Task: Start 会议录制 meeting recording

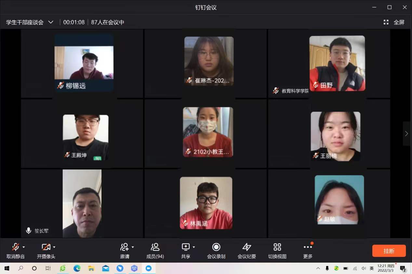Action: [x=216, y=250]
